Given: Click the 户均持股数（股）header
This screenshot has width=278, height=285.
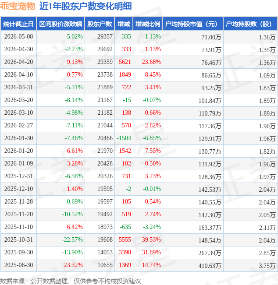Looking at the screenshot, I should click(x=250, y=24).
